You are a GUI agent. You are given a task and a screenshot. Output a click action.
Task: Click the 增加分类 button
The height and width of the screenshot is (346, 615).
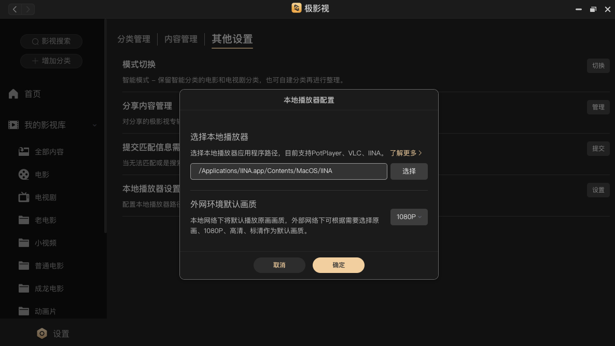coord(51,61)
